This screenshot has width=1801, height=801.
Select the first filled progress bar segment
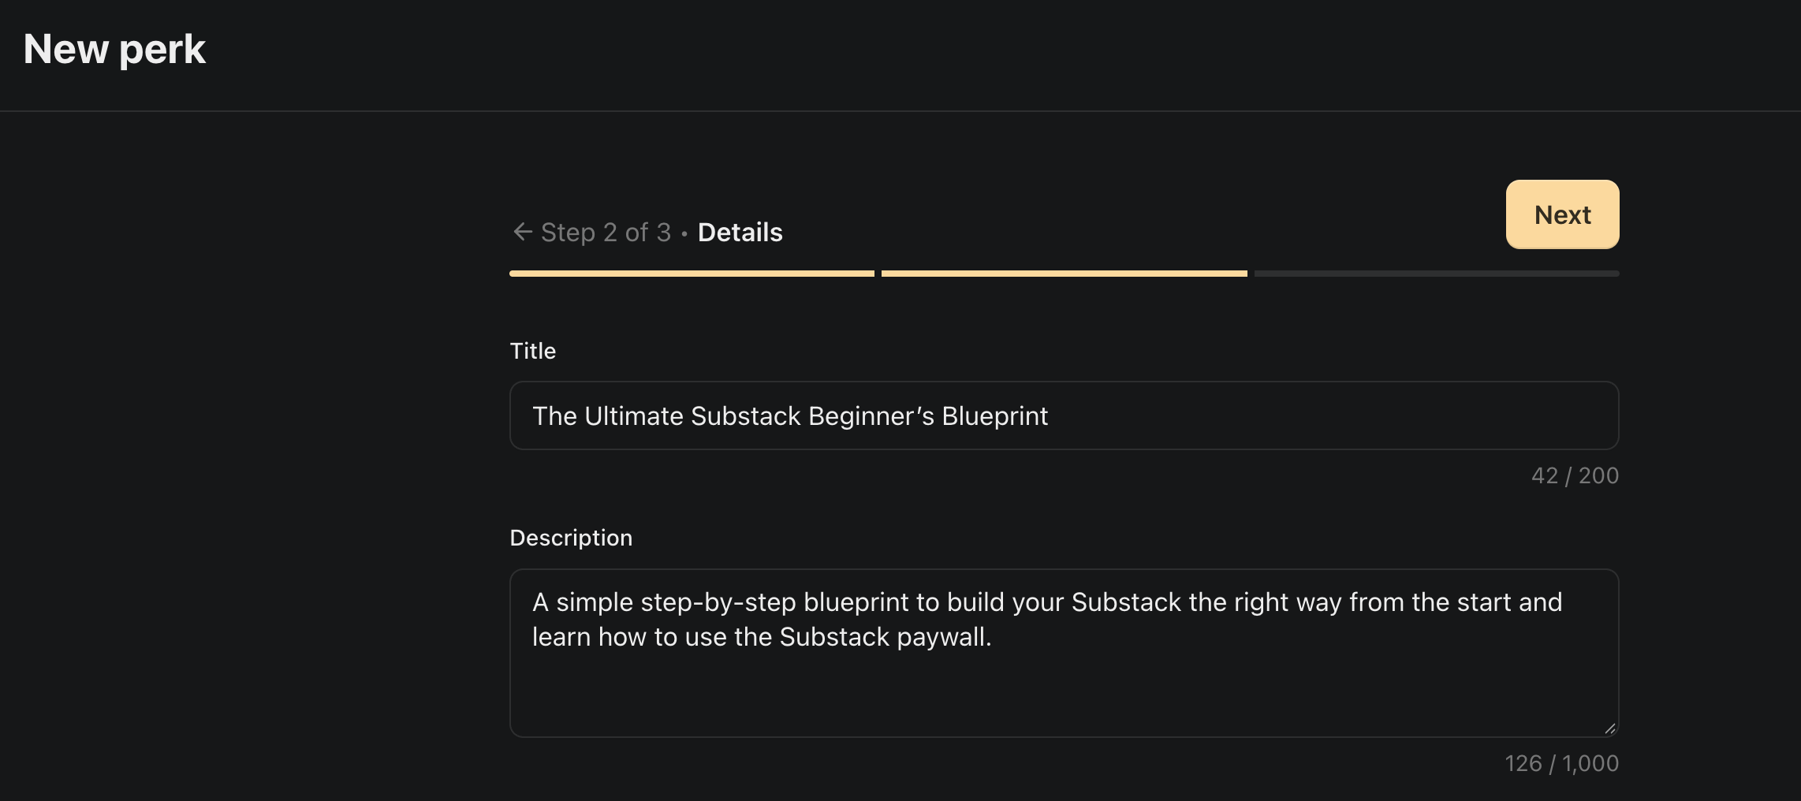point(692,274)
